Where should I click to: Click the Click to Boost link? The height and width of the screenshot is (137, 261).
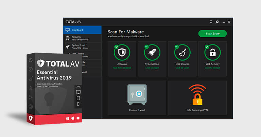tap(152, 68)
